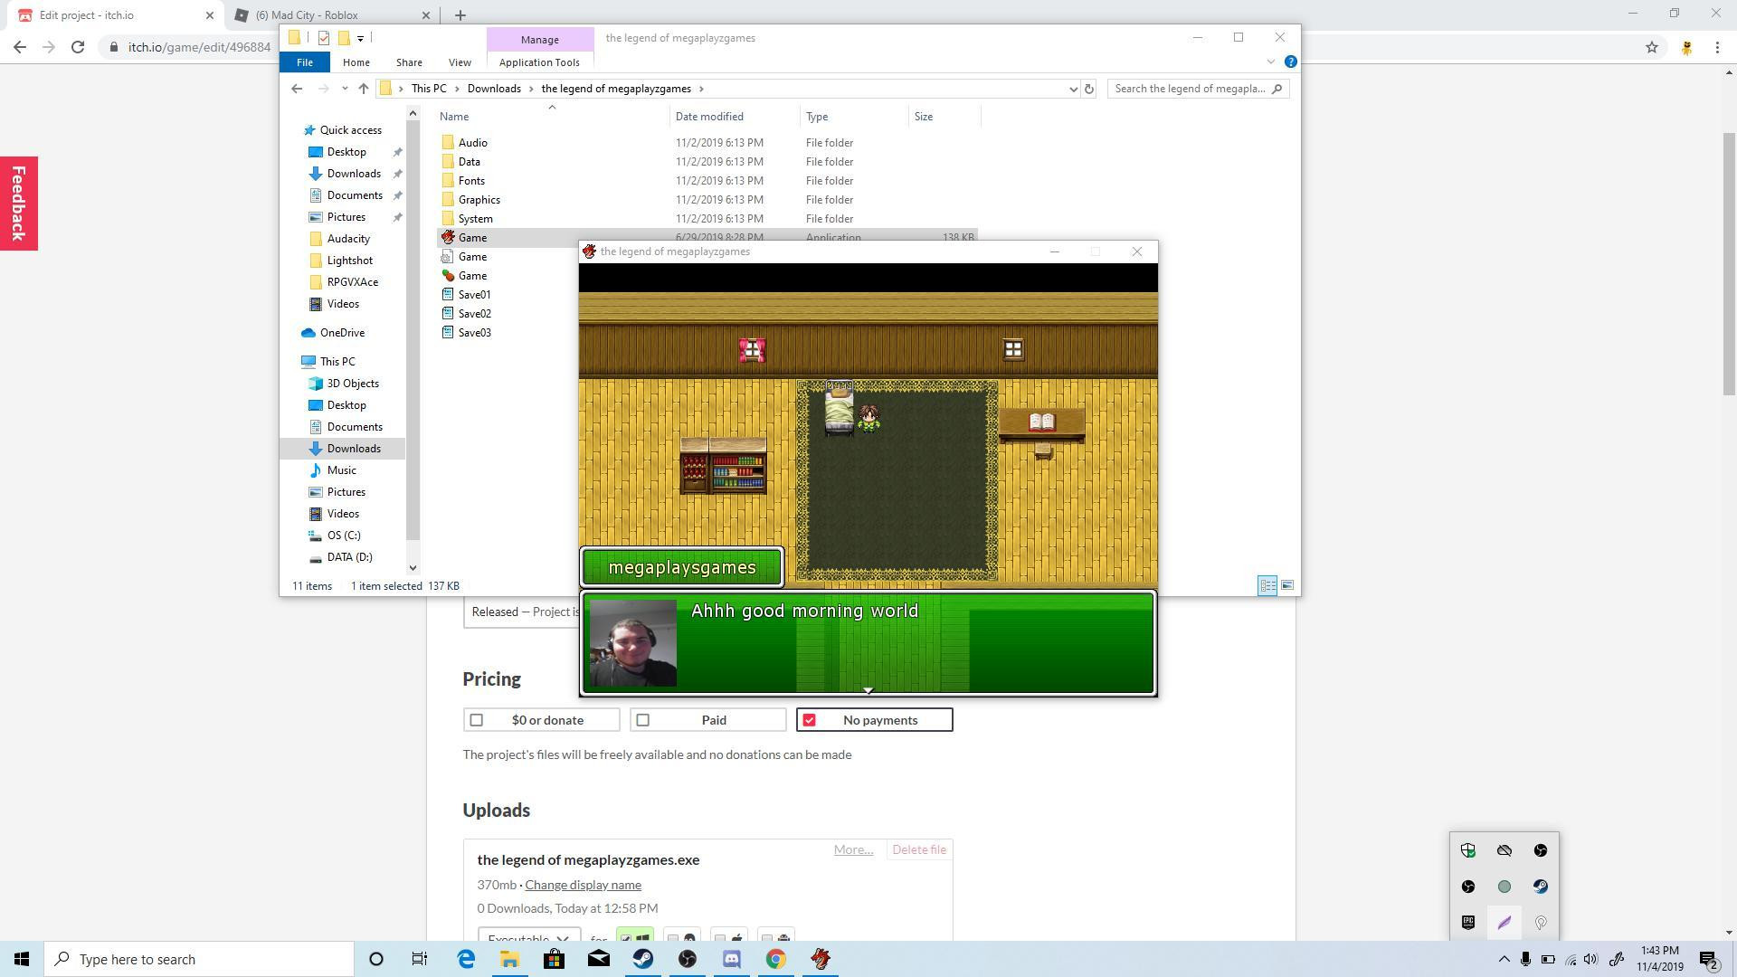Select the 'Paid' pricing option
1737x977 pixels.
pos(707,720)
